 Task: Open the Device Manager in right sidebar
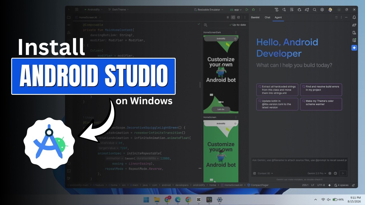(x=354, y=33)
